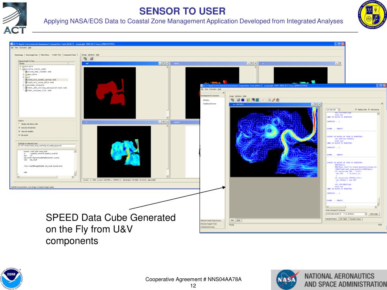This screenshot has height=290, width=387.
Task: Open View menu in the front REACT window
Action: tap(206, 89)
